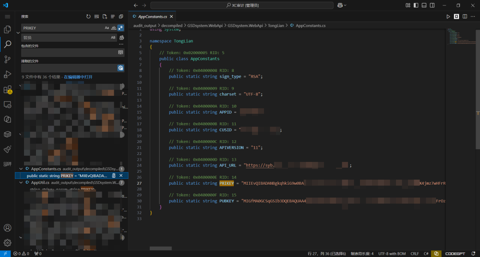Open the Accounts menu icon
The image size is (480, 257).
[8, 228]
